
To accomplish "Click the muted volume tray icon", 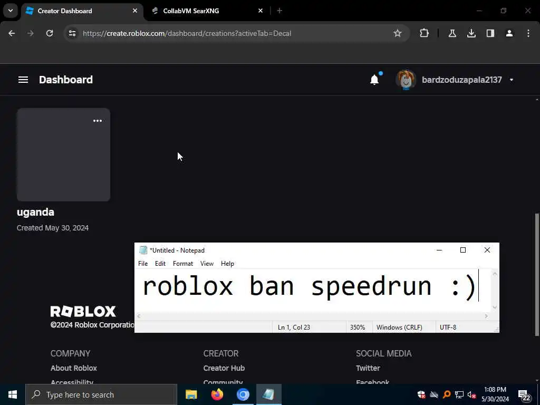I will tap(471, 394).
